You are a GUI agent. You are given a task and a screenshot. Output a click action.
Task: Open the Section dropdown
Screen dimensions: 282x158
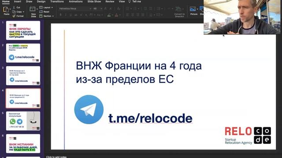(x=46, y=16)
